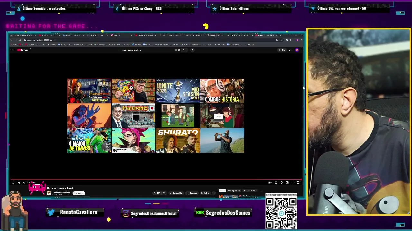
Task: Open the Criar (create) button
Action: point(282,50)
